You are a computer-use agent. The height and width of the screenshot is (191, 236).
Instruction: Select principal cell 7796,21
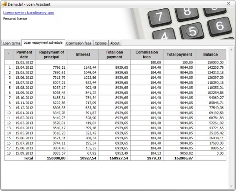pos(52,67)
